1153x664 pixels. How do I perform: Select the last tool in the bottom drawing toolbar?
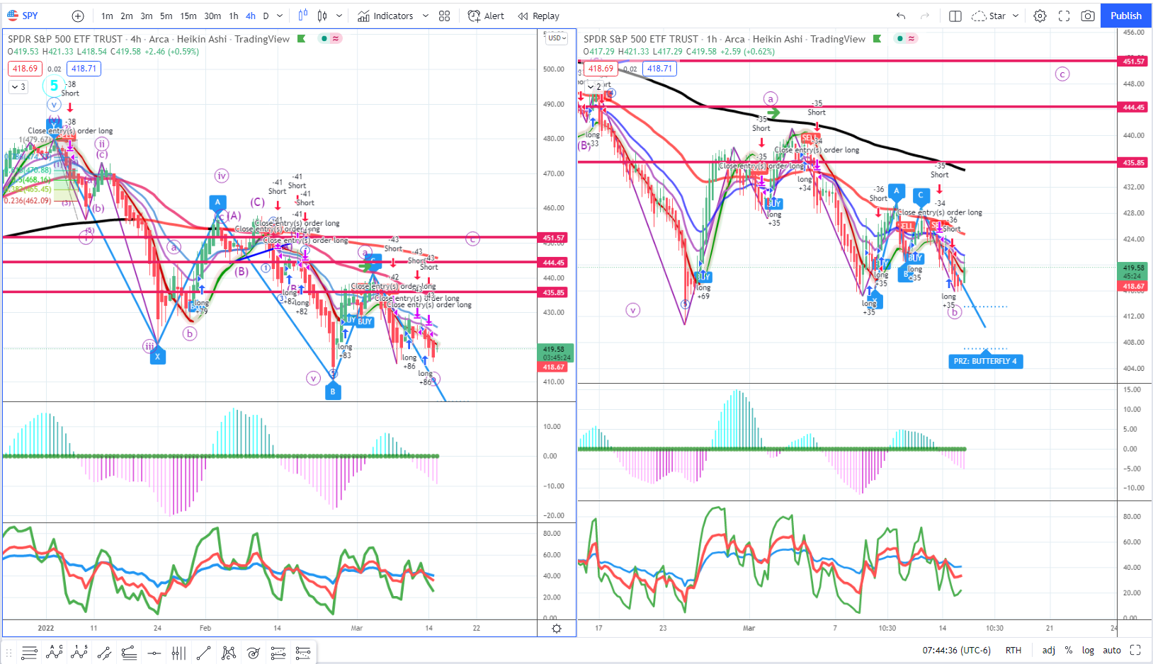coord(303,653)
